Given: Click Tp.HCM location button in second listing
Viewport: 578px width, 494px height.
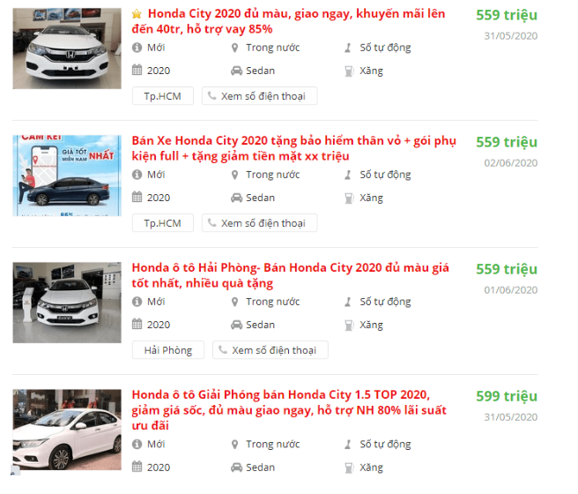Looking at the screenshot, I should click(163, 223).
